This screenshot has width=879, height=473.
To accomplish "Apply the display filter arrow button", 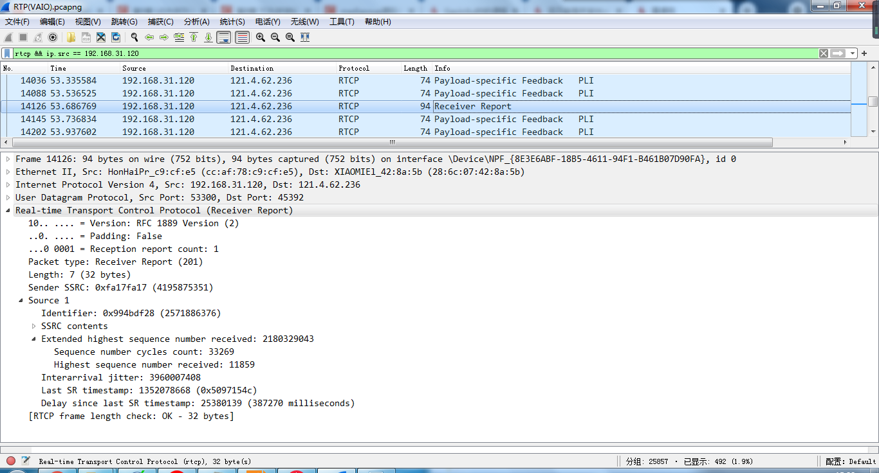I will pos(838,53).
